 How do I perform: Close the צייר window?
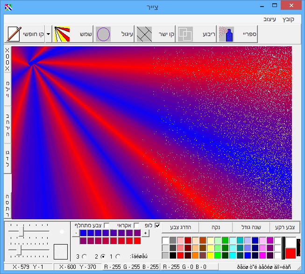click(291, 6)
